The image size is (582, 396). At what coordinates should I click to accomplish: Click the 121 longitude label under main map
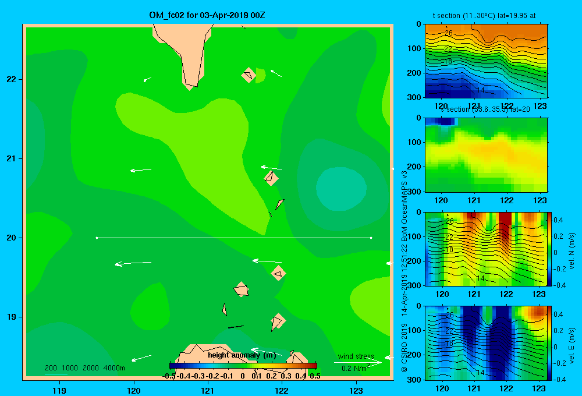pos(208,390)
